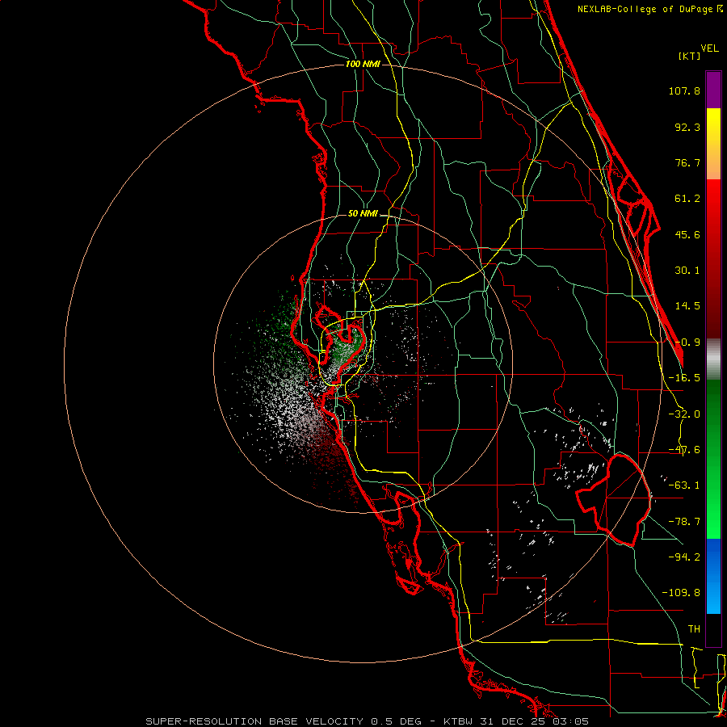Pick the gray near-zero color bar segment
Screen dimensions: 727x727
click(713, 359)
